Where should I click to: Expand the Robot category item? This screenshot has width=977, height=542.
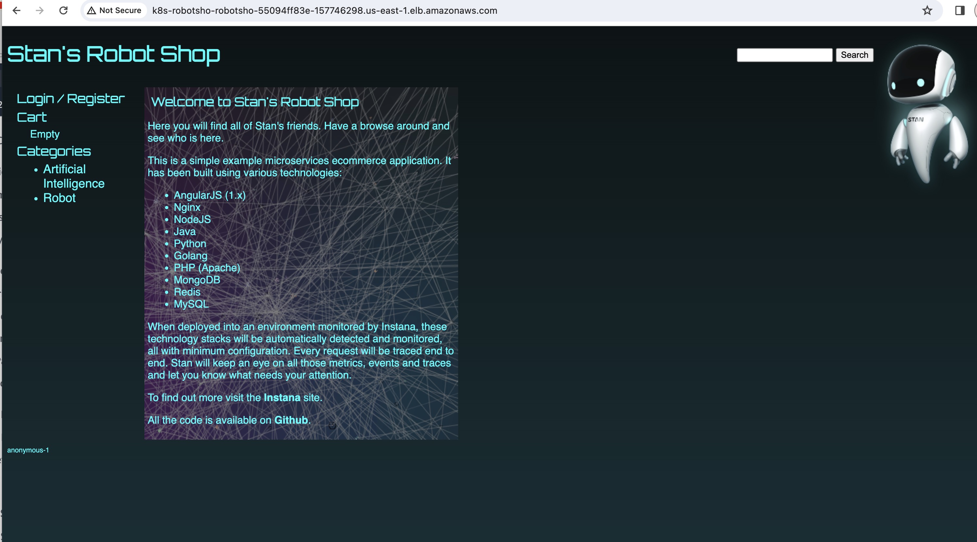(x=59, y=197)
